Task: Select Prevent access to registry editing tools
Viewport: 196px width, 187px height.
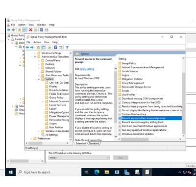Action: pyautogui.click(x=143, y=122)
